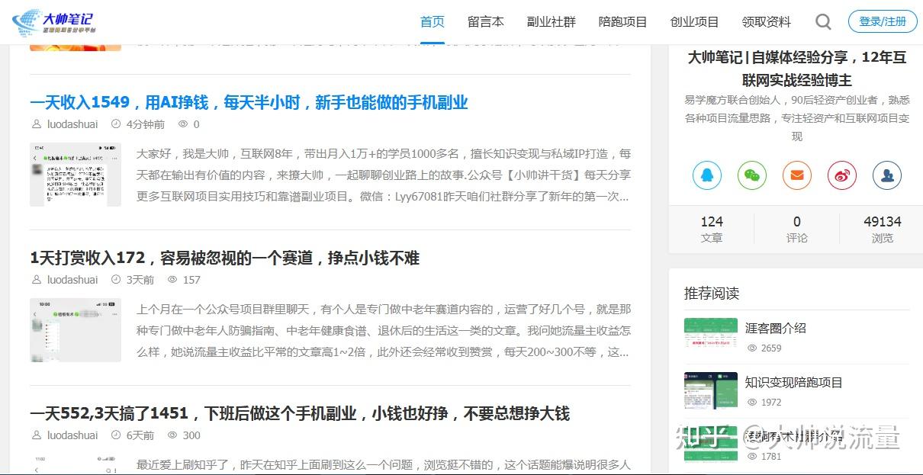Click the orange email envelope icon
Image resolution: width=923 pixels, height=475 pixels.
[797, 175]
